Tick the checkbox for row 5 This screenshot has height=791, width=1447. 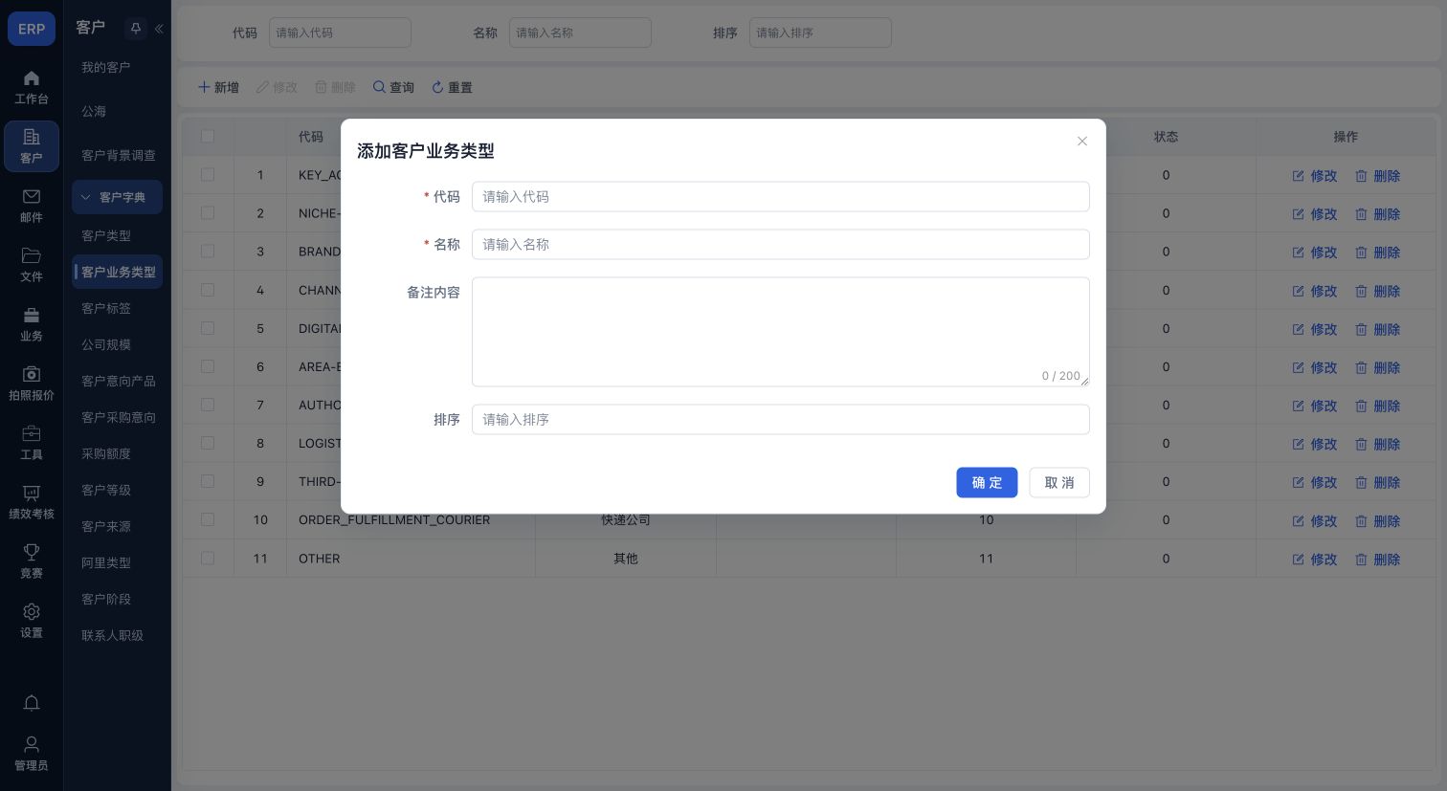tap(208, 328)
